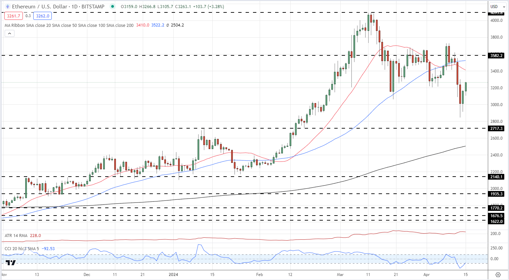Collapse the indicator legend arrow

[x=9, y=33]
